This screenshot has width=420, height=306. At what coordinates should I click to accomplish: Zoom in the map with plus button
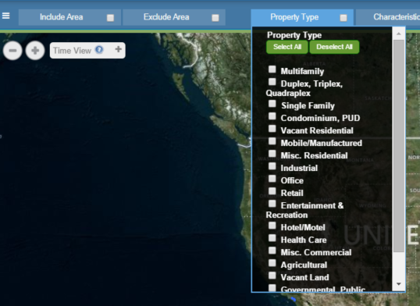(x=35, y=51)
